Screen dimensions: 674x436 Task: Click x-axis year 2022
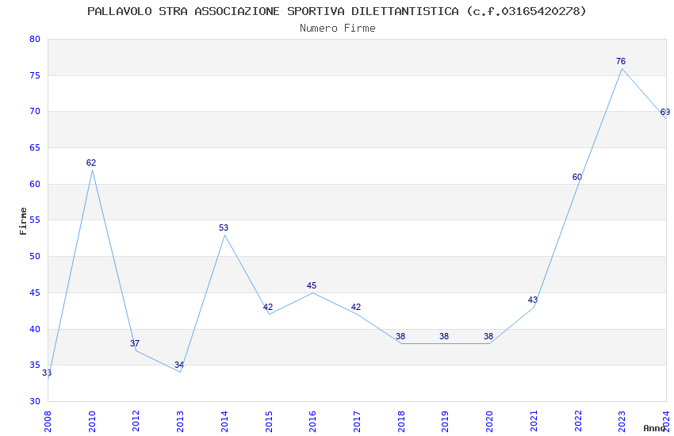point(579,422)
